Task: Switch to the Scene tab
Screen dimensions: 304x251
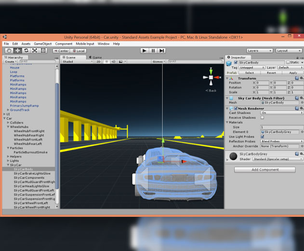Action: coord(73,58)
